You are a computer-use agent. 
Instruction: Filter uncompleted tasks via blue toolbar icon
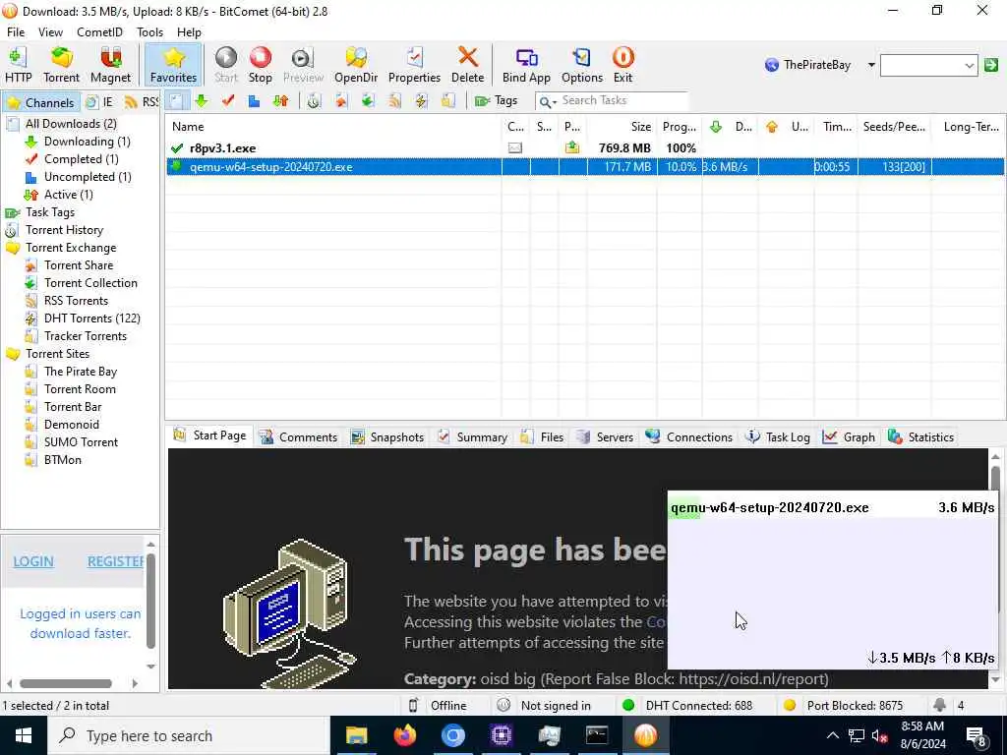click(x=255, y=101)
